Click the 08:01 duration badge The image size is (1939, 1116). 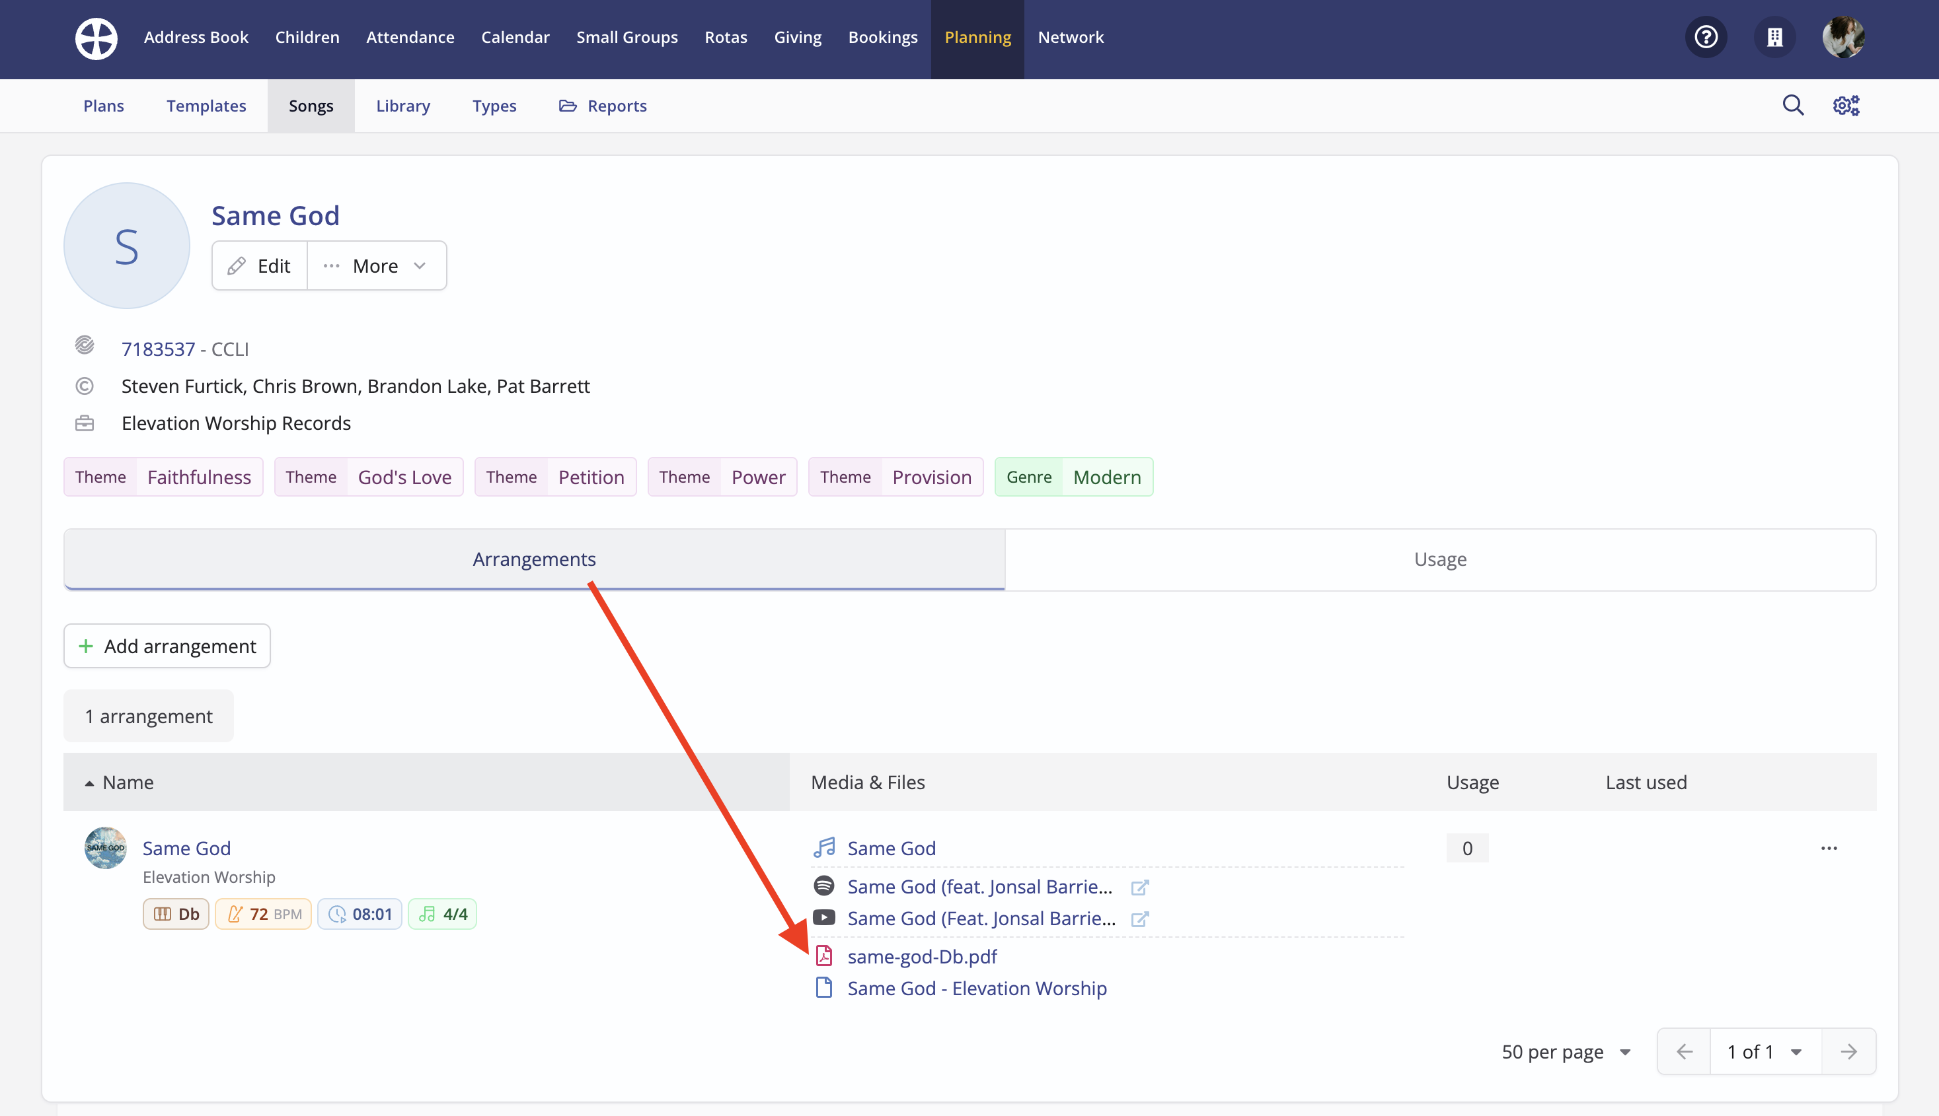click(360, 914)
